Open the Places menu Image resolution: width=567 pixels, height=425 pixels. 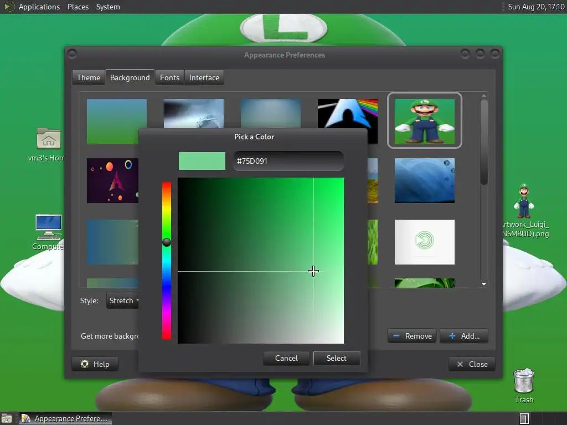click(x=78, y=7)
